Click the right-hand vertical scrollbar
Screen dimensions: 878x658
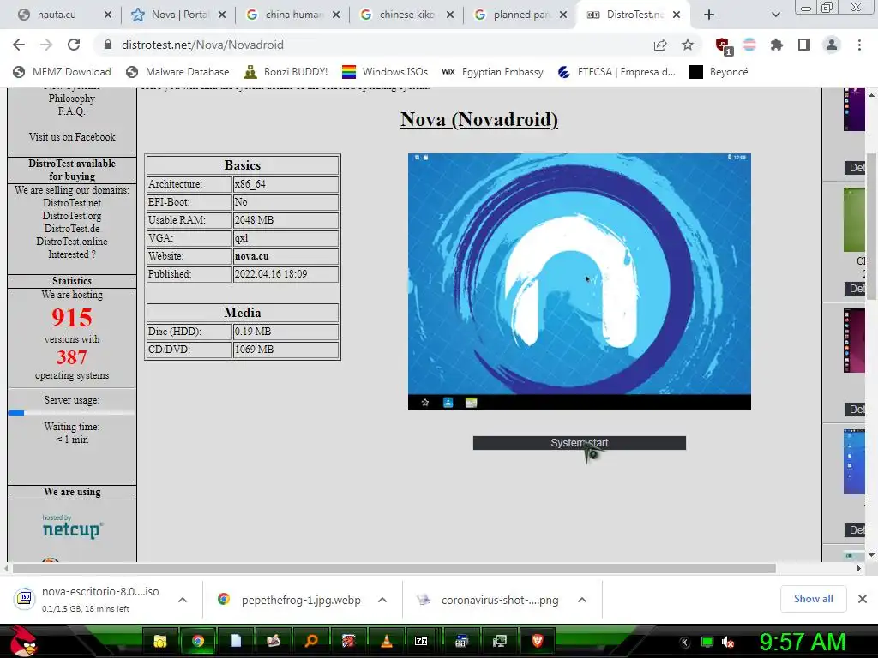871,226
